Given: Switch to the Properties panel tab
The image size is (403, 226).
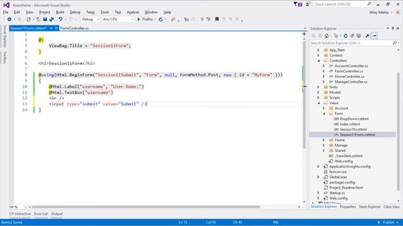Looking at the screenshot, I should click(348, 207).
